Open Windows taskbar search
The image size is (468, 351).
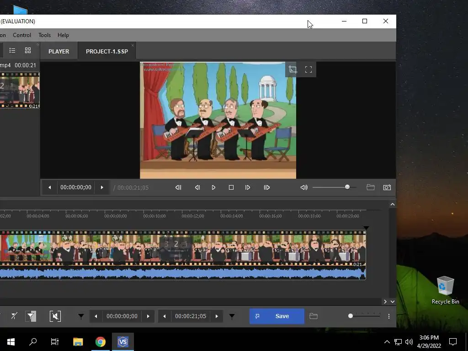[33, 341]
